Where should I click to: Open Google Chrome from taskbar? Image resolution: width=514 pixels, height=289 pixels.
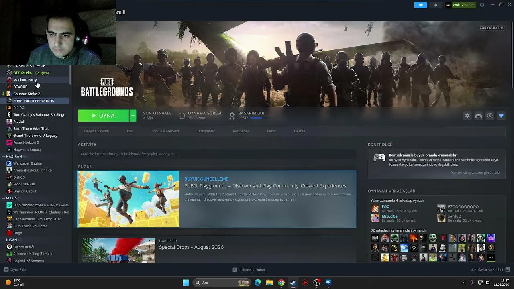(x=281, y=283)
